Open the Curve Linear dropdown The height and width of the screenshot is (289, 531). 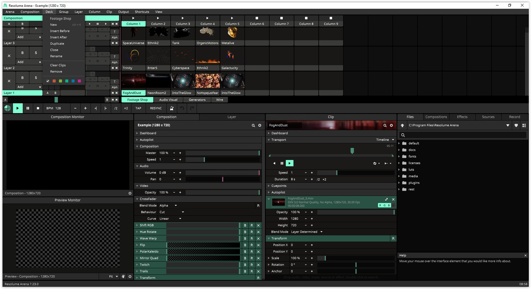point(170,219)
